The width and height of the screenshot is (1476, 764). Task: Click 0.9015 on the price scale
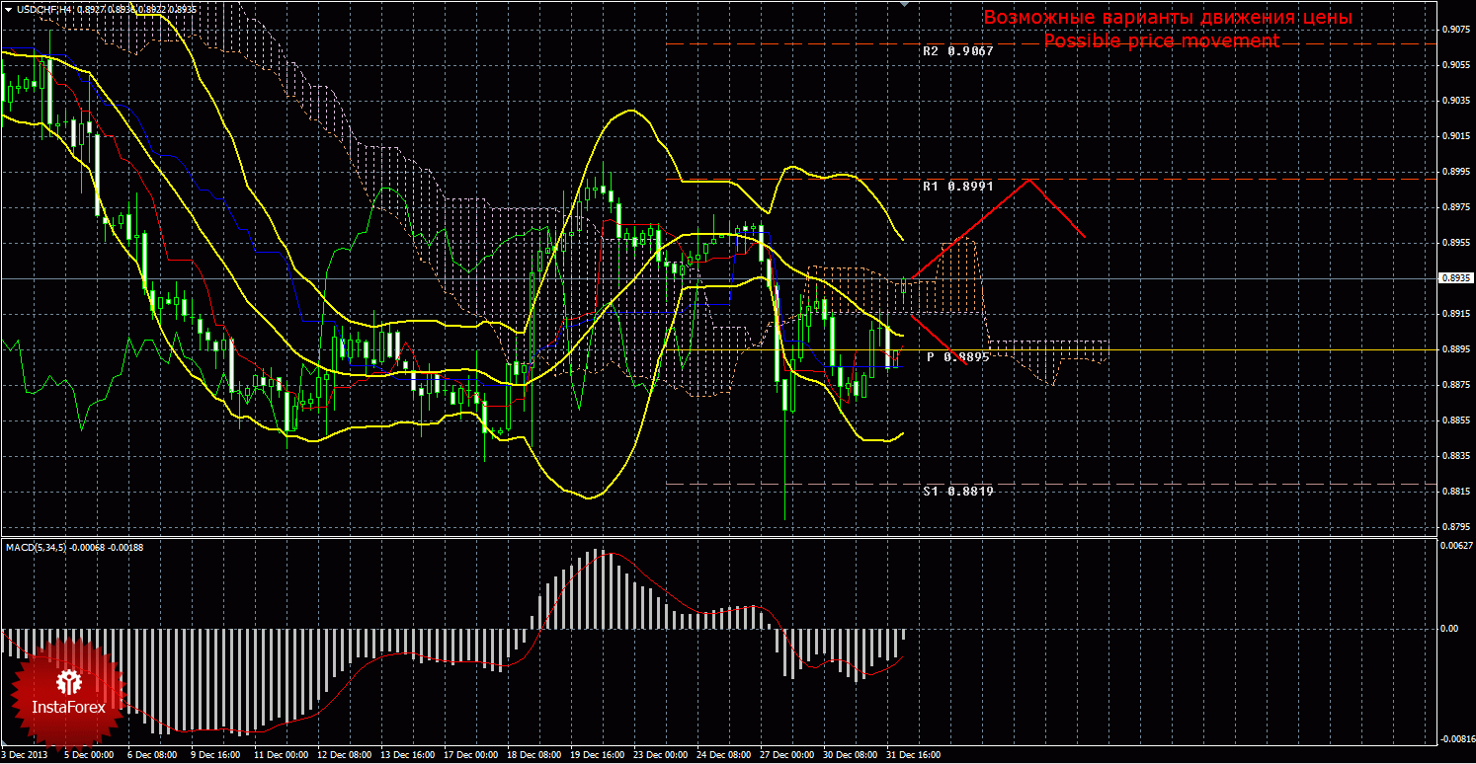pos(1454,136)
